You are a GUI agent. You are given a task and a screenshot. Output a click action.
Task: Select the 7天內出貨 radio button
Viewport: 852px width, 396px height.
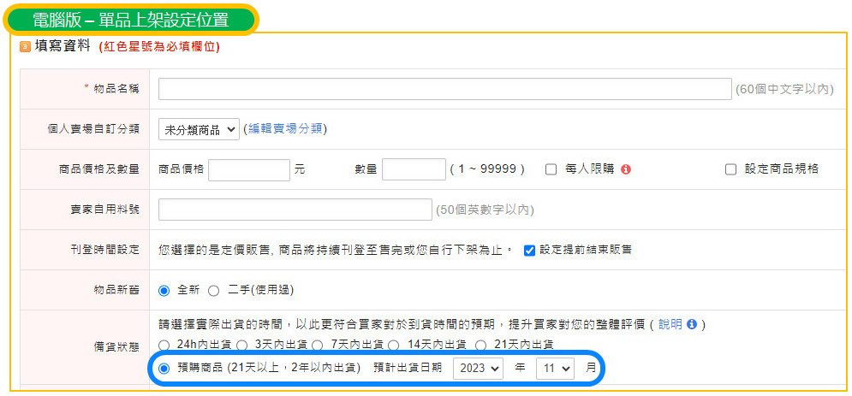[x=317, y=345]
